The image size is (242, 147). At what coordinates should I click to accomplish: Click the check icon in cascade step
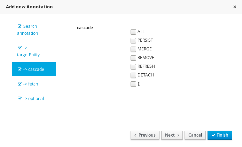click(19, 69)
